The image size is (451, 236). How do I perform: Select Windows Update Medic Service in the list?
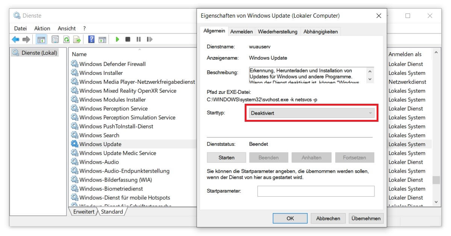tap(118, 153)
